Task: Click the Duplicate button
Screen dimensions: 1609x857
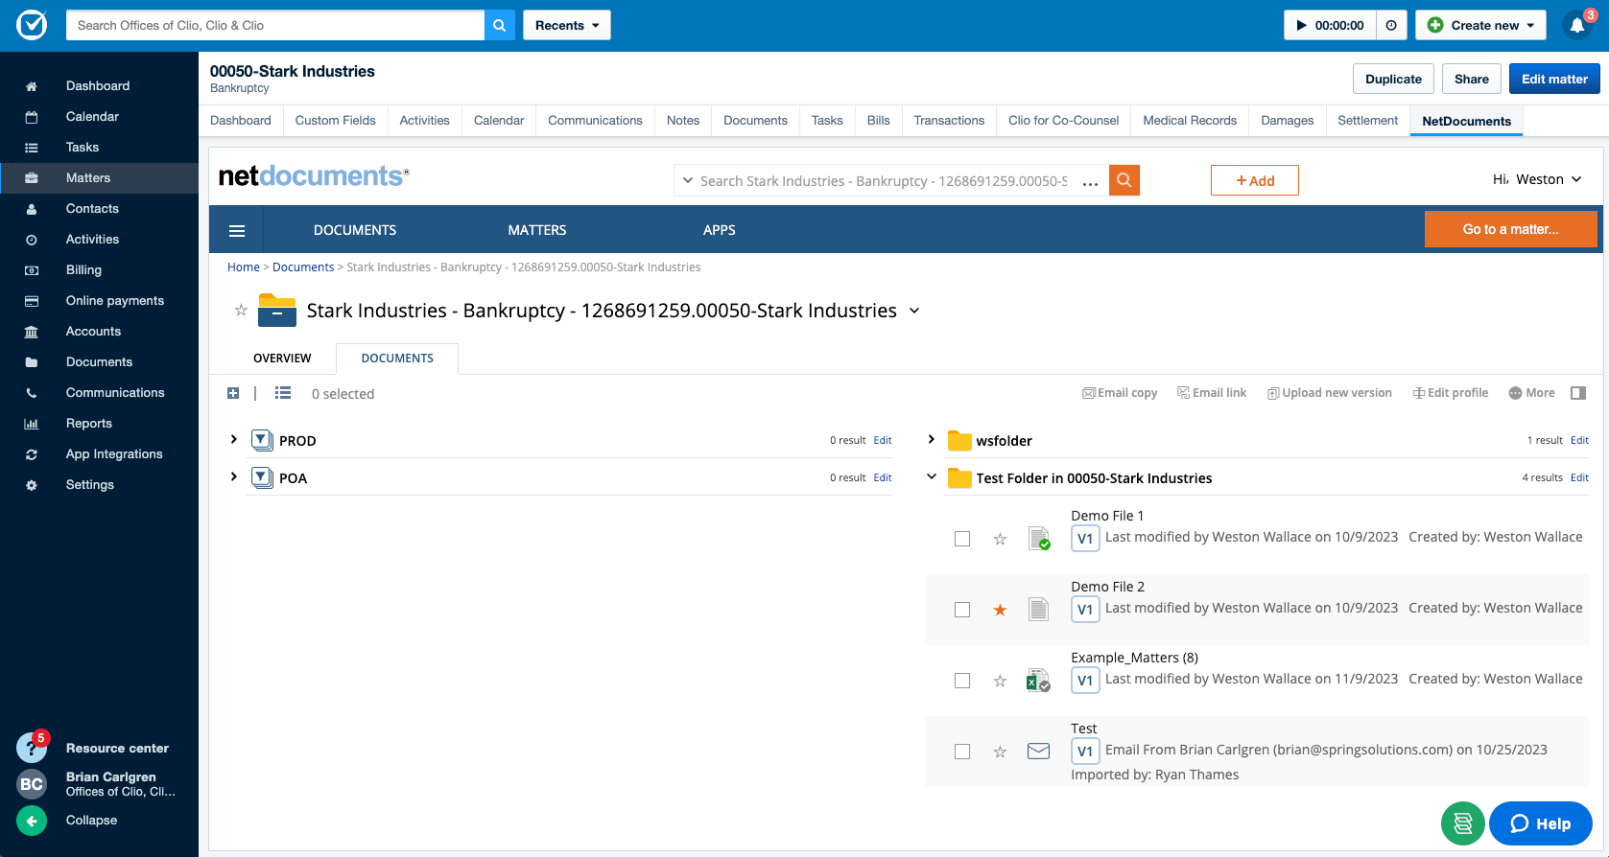Action: [x=1393, y=79]
